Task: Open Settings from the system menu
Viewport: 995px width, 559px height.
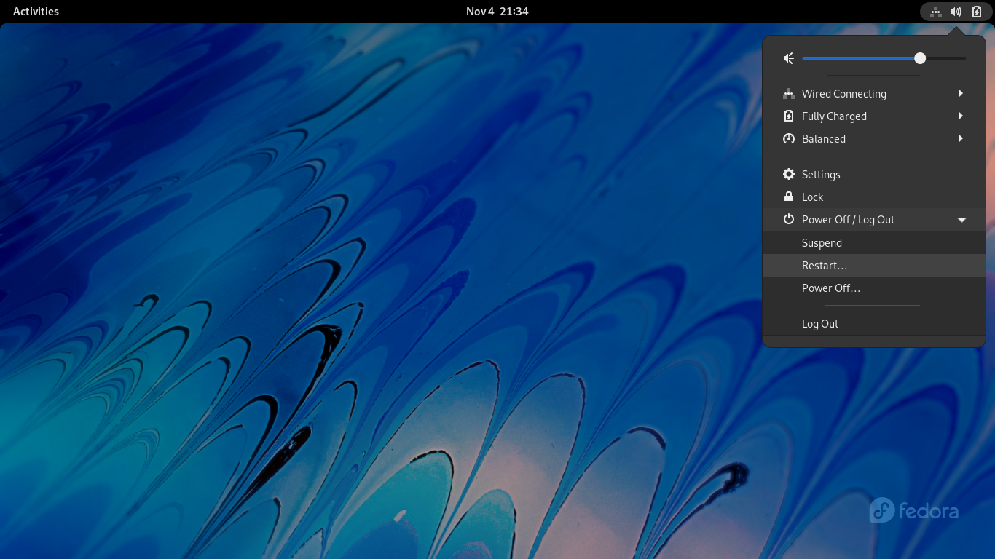Action: [x=873, y=174]
